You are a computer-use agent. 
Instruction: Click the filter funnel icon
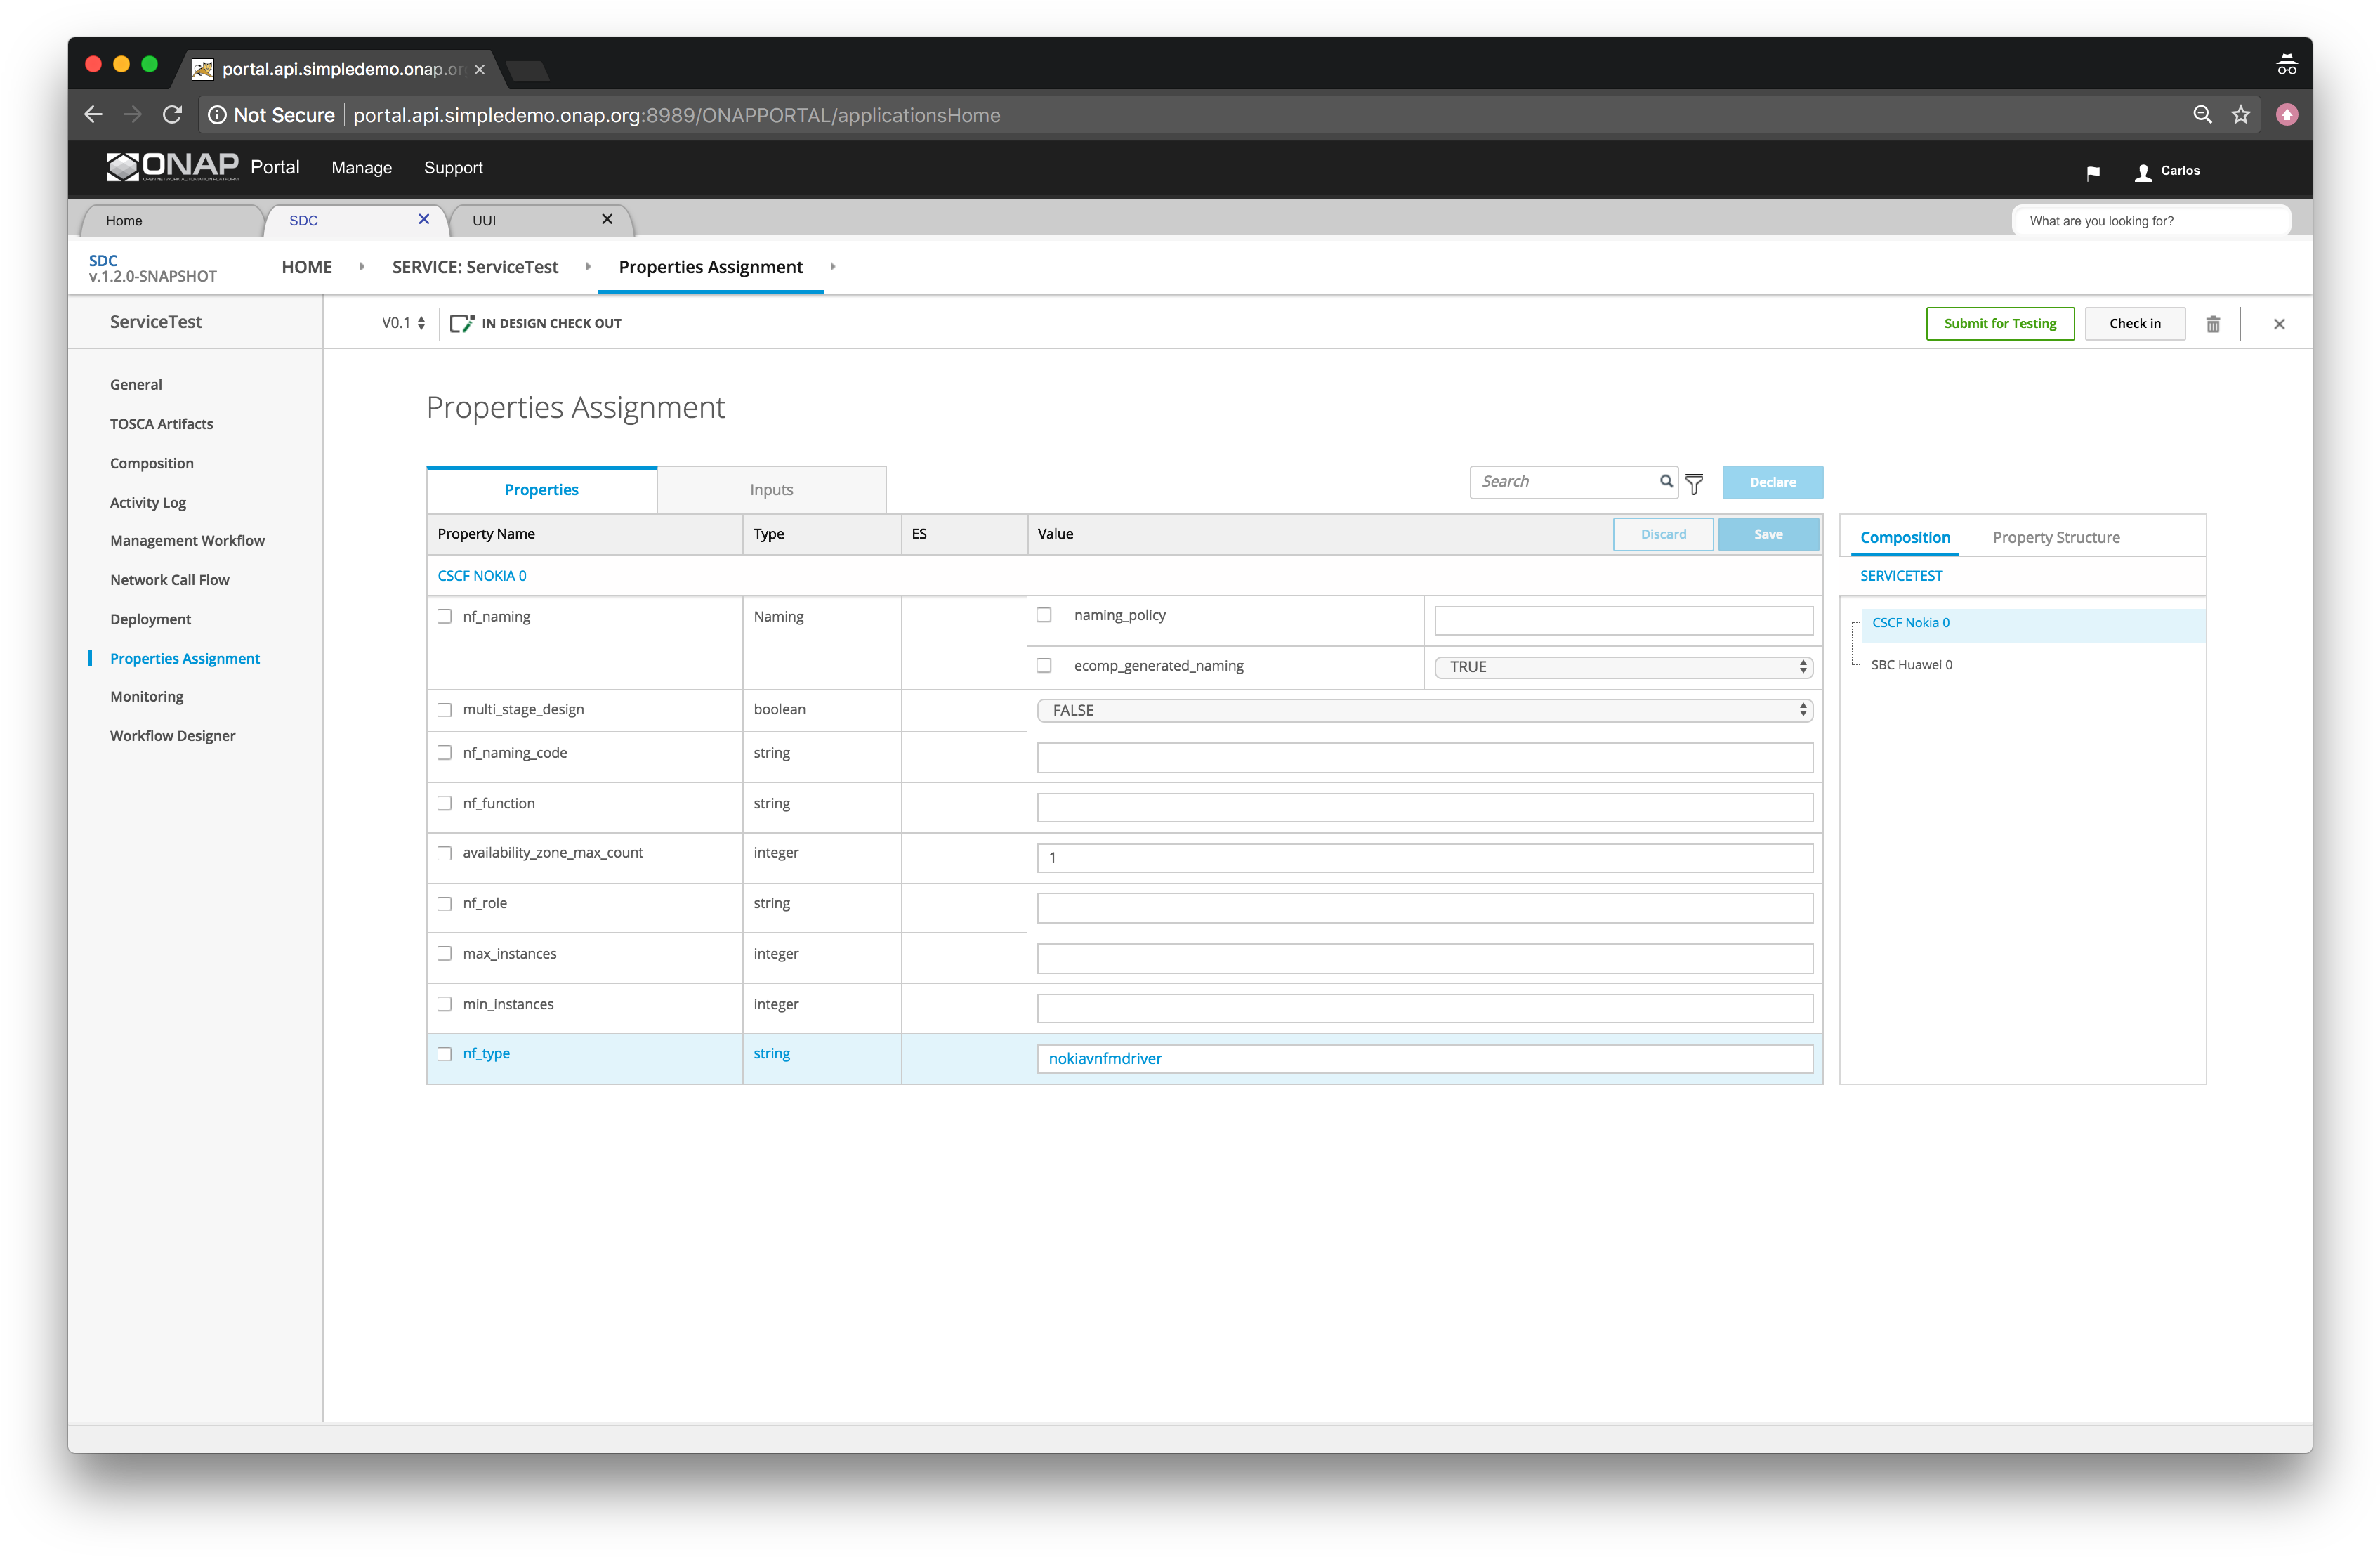[1694, 484]
